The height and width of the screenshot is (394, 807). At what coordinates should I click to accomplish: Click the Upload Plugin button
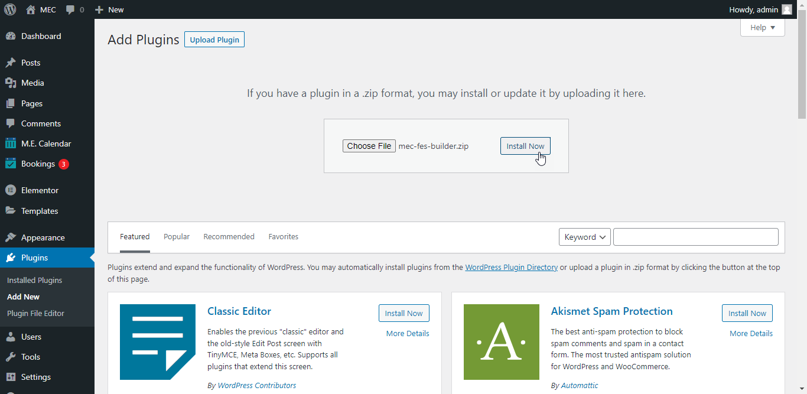click(214, 40)
